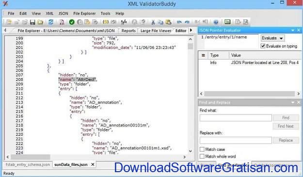Open the Evaluate button dropdown arrow

point(281,38)
